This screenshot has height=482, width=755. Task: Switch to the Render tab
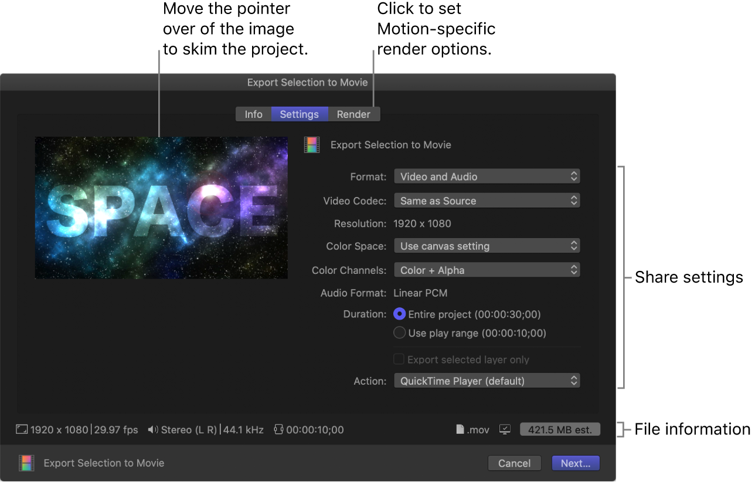tap(353, 114)
